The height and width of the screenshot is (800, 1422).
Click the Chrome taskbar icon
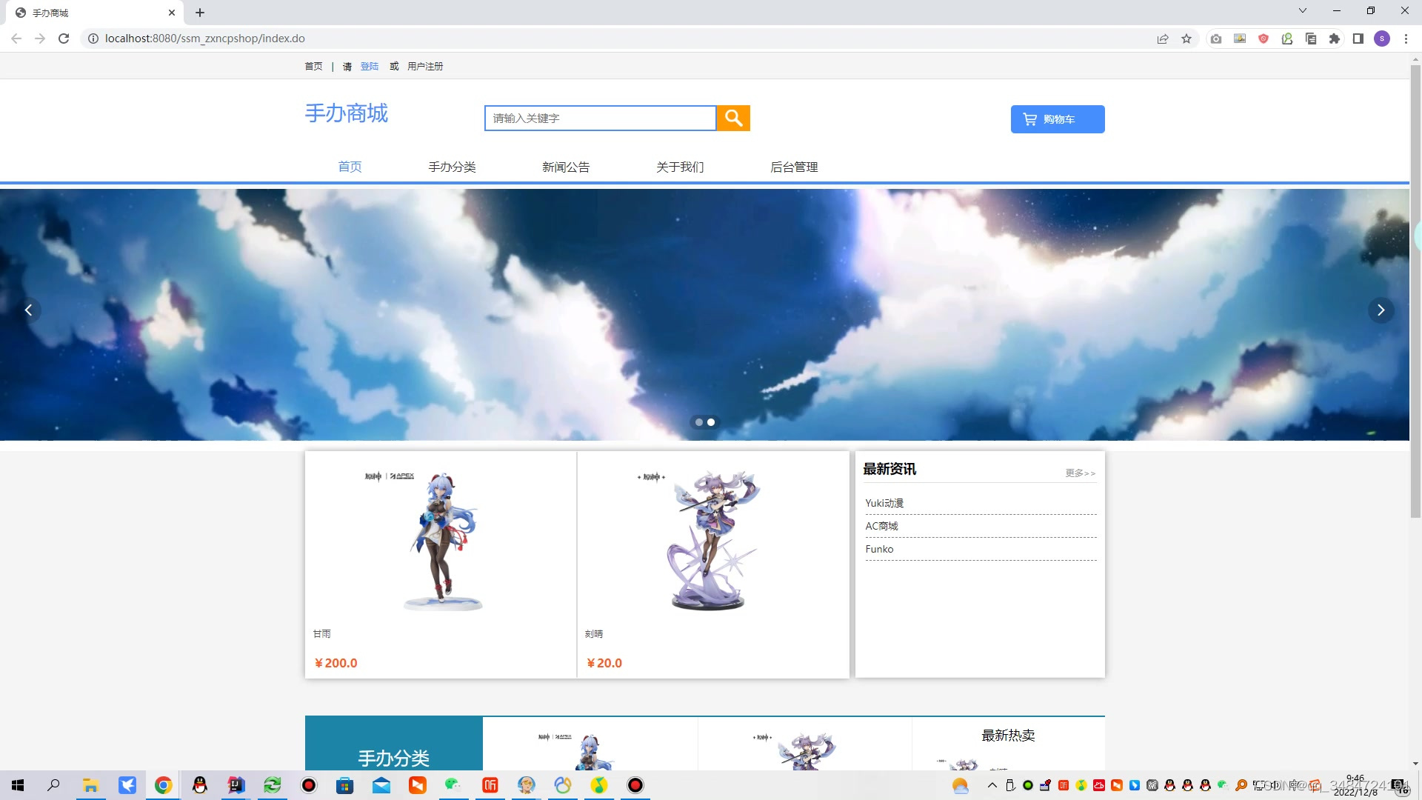pos(163,785)
